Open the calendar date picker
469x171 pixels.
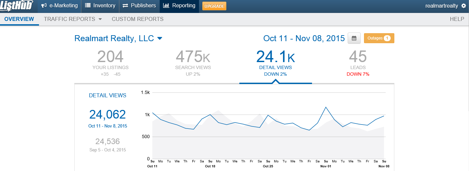(354, 38)
